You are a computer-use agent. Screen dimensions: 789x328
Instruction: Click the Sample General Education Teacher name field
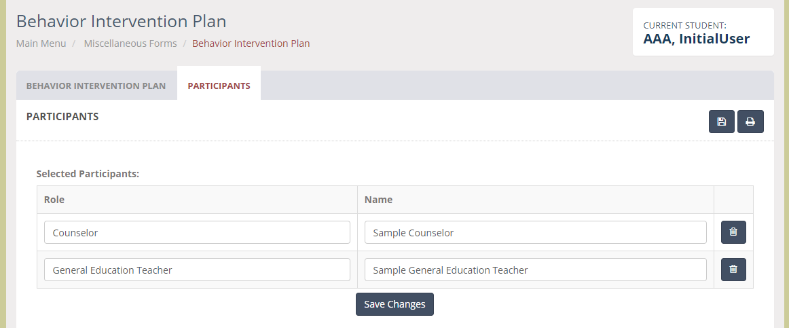point(535,270)
